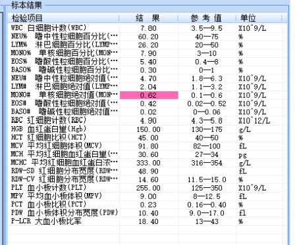Select the RBC 红细胞计数 row
The width and height of the screenshot is (299, 245).
(x=148, y=120)
